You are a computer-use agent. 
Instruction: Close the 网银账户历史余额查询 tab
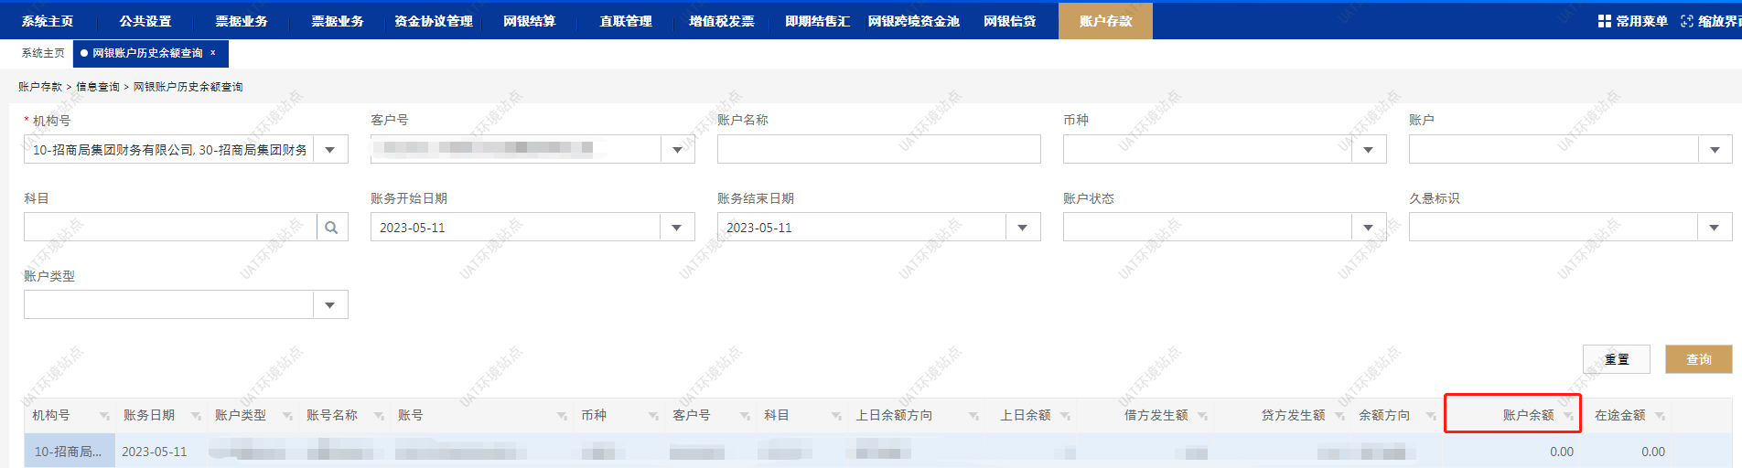tap(213, 53)
